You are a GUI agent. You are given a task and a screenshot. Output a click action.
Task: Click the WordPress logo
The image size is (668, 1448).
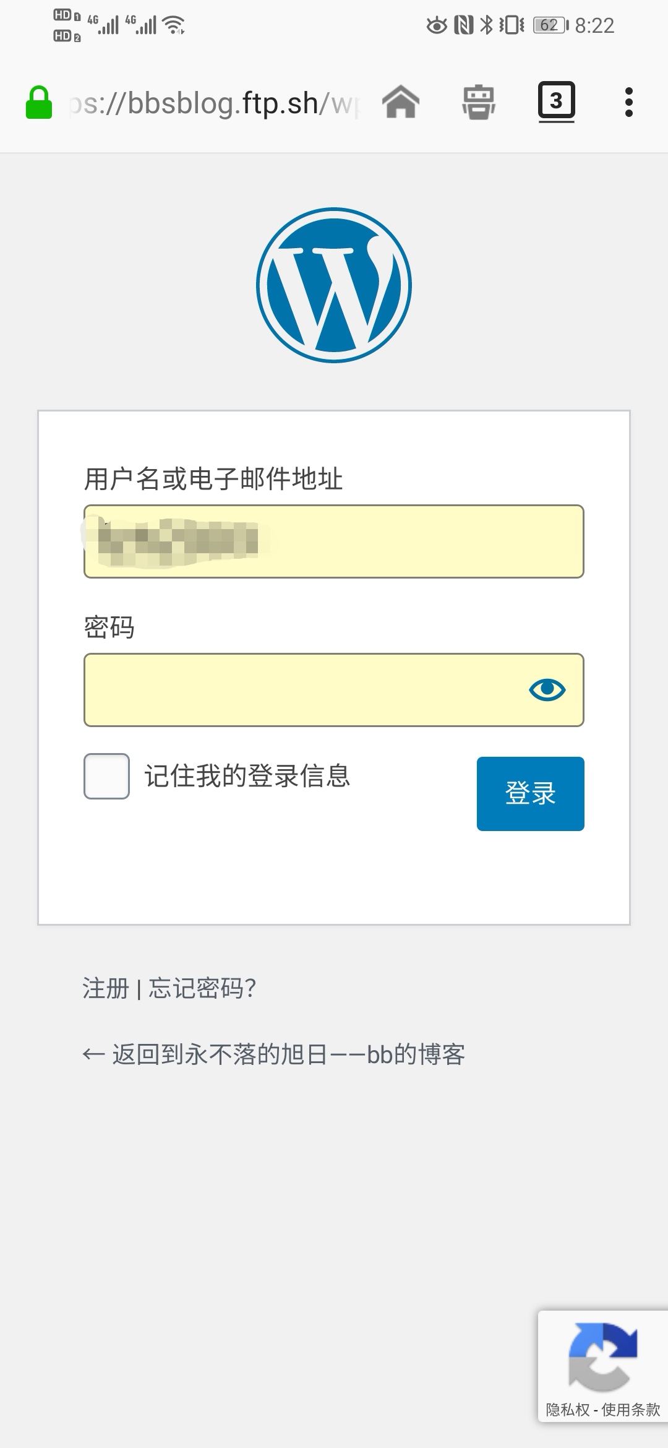[334, 285]
